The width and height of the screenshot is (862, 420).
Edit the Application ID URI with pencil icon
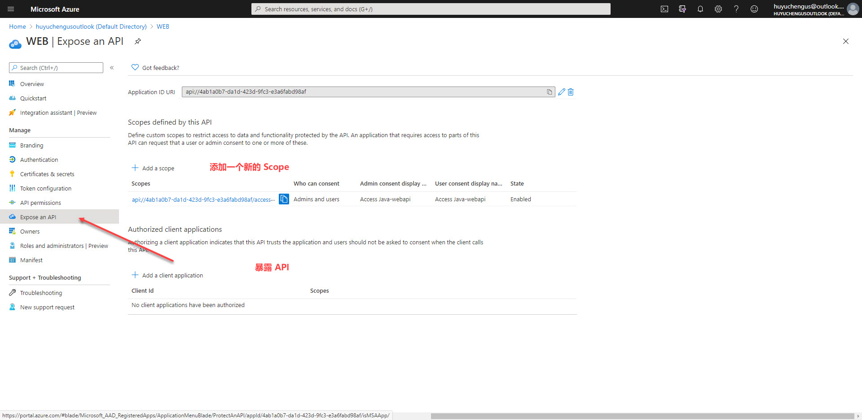coord(561,92)
